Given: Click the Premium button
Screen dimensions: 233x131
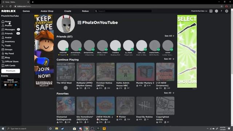Looking at the screenshot, I should point(11,71).
